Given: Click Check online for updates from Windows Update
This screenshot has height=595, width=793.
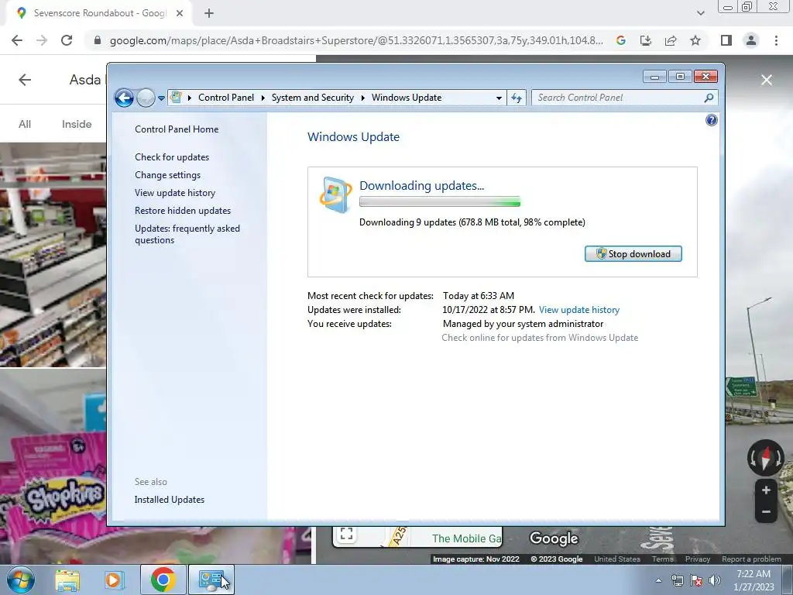Looking at the screenshot, I should pos(540,338).
